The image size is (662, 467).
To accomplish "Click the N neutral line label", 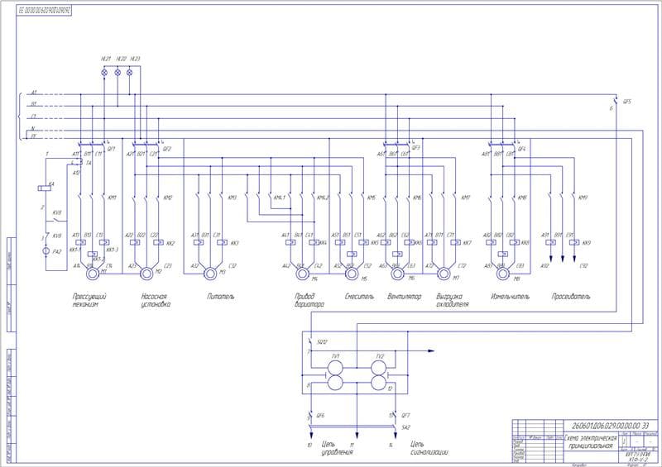I will pyautogui.click(x=33, y=128).
